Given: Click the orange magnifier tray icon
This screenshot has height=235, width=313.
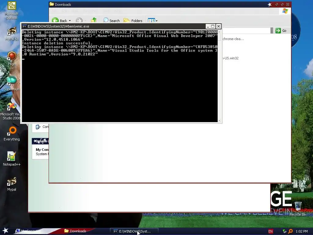Looking at the screenshot, I should [290, 231].
